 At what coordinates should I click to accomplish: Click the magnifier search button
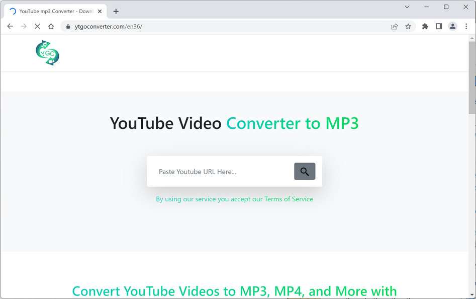[305, 171]
